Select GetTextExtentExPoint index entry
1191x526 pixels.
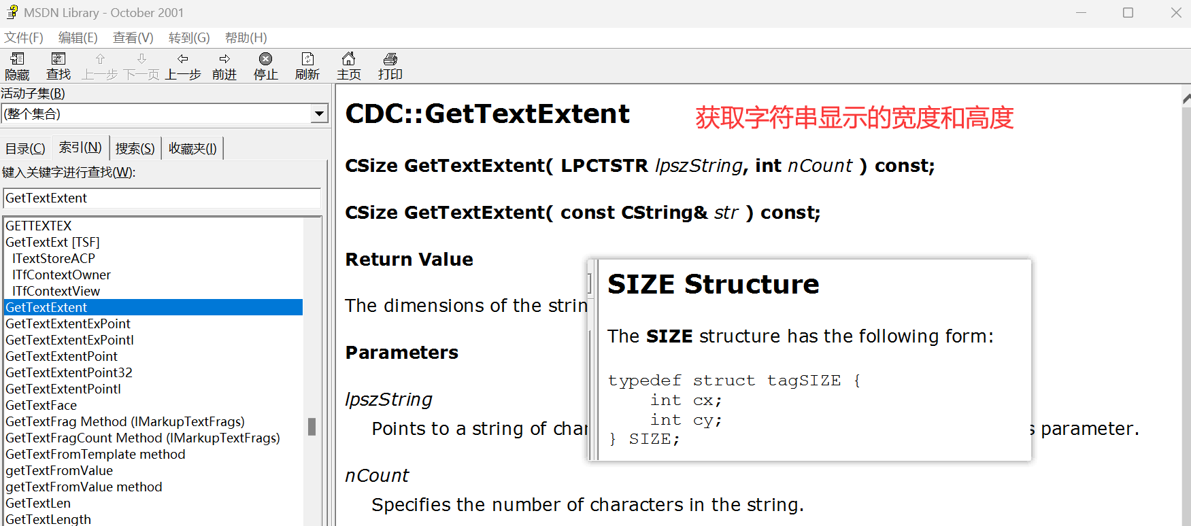point(68,323)
